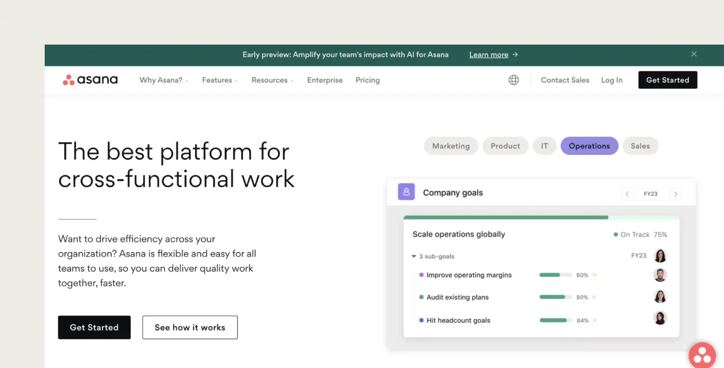724x368 pixels.
Task: Click the purple Company goals icon
Action: click(406, 192)
